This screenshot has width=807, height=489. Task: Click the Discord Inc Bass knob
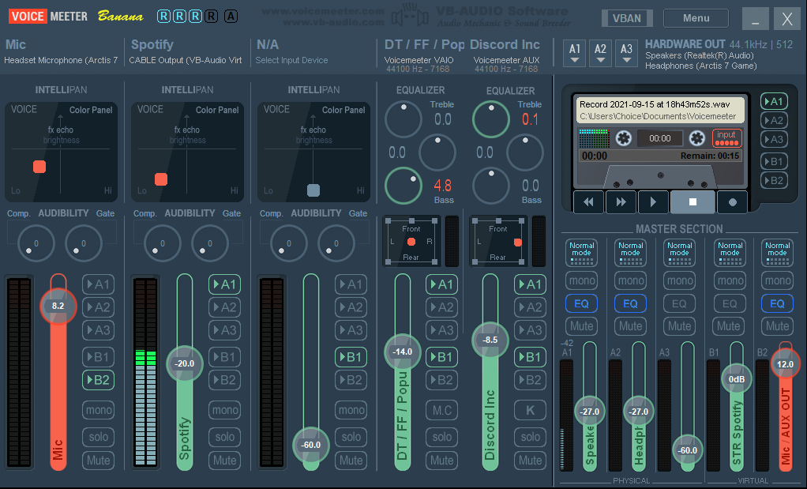491,186
